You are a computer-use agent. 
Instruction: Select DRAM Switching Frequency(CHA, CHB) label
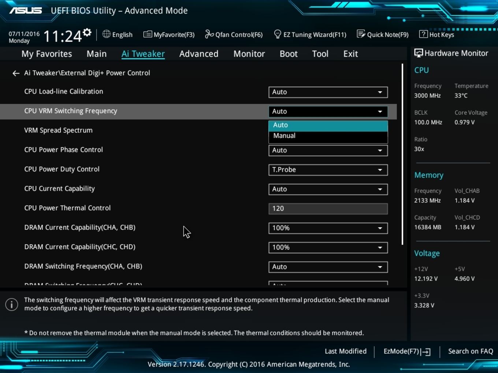click(x=83, y=266)
